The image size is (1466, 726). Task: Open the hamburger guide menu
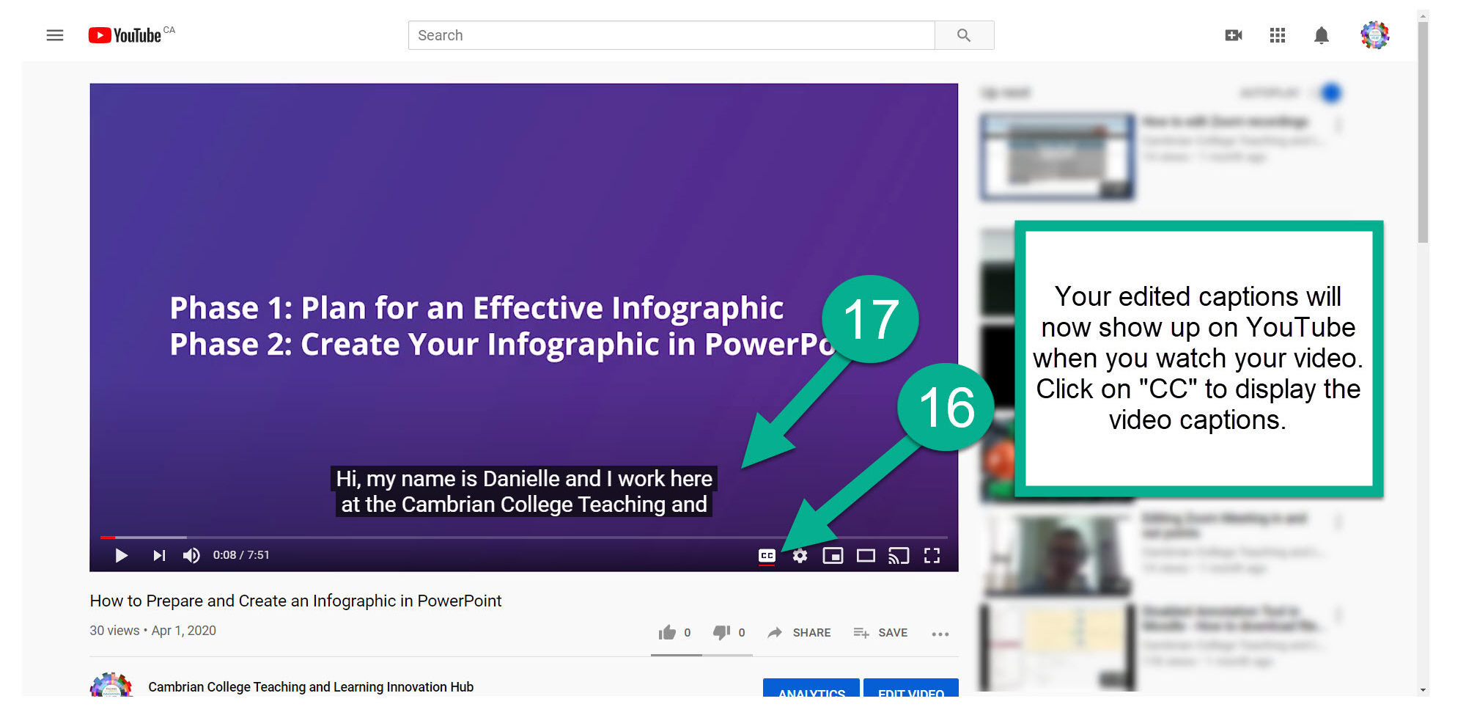coord(55,35)
